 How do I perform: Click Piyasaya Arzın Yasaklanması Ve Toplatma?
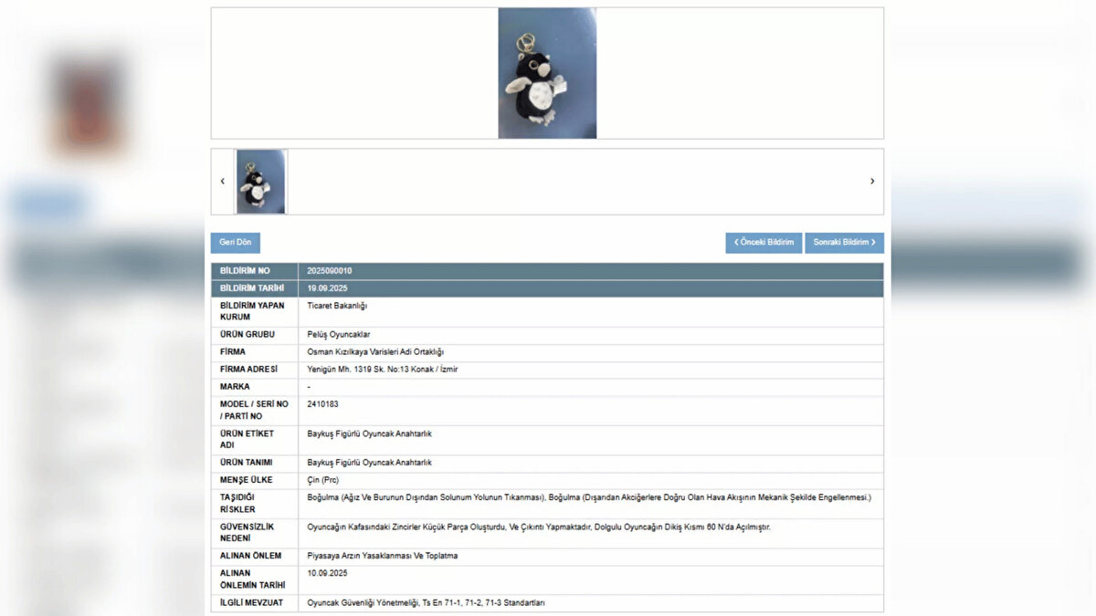click(x=383, y=556)
